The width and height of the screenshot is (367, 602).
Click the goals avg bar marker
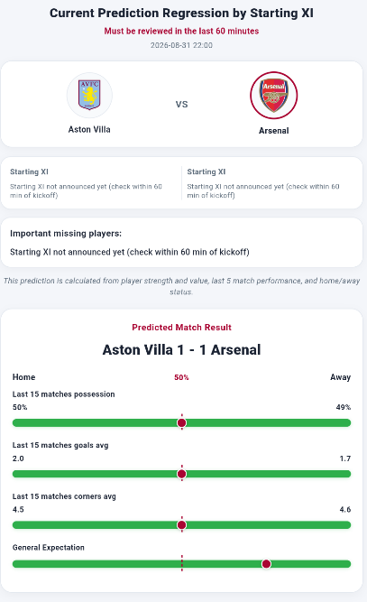pyautogui.click(x=182, y=474)
